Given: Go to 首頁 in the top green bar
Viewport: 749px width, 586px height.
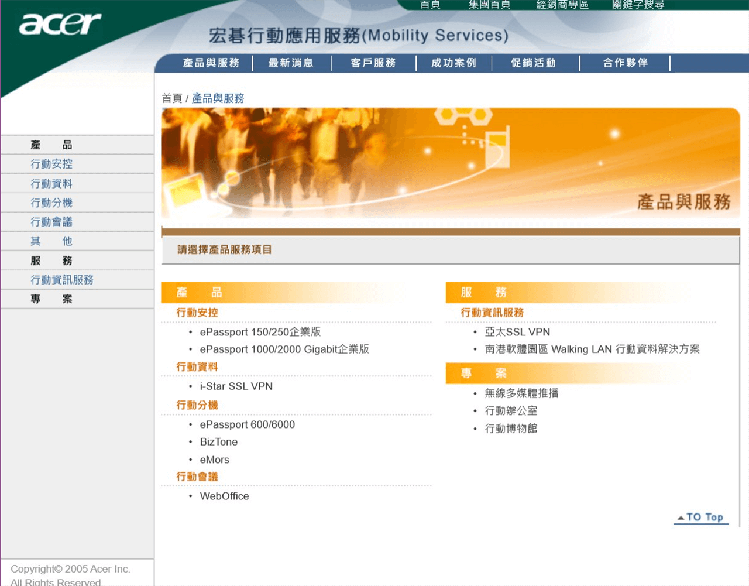Looking at the screenshot, I should tap(430, 5).
